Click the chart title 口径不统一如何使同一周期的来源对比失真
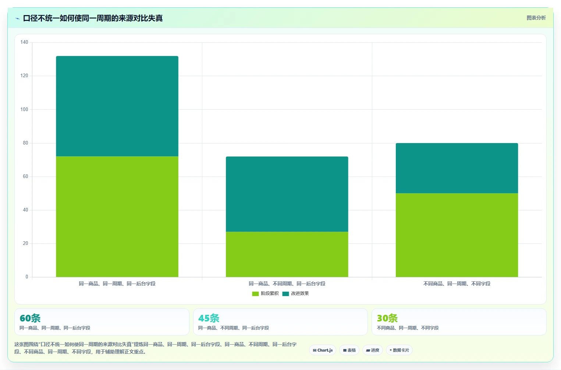The image size is (561, 370). (93, 18)
